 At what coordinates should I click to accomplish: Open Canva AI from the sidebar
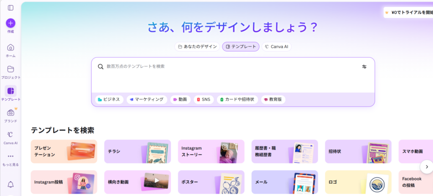[11, 137]
